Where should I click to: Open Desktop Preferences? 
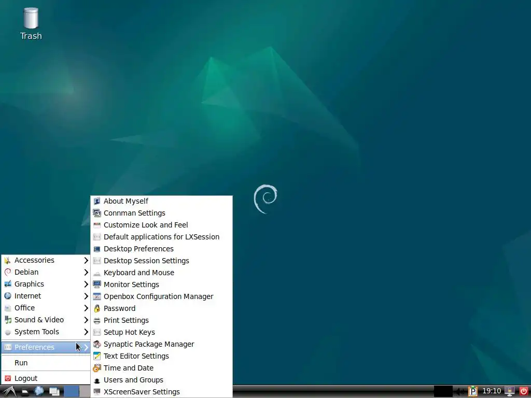162,249
